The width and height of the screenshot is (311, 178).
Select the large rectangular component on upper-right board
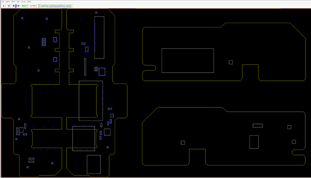click(x=188, y=61)
